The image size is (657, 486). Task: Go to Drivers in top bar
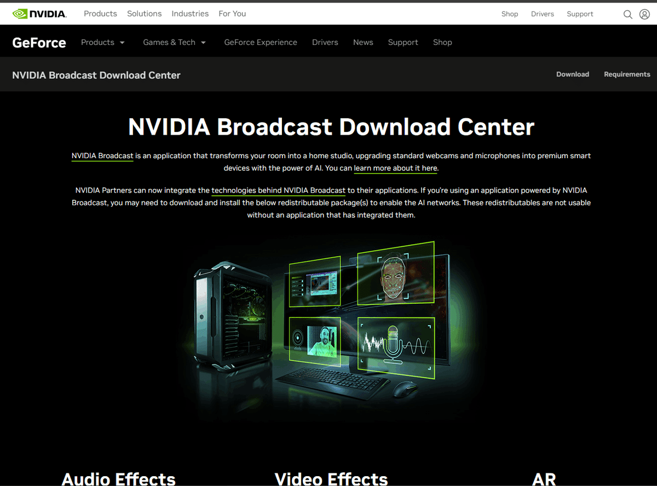(543, 14)
